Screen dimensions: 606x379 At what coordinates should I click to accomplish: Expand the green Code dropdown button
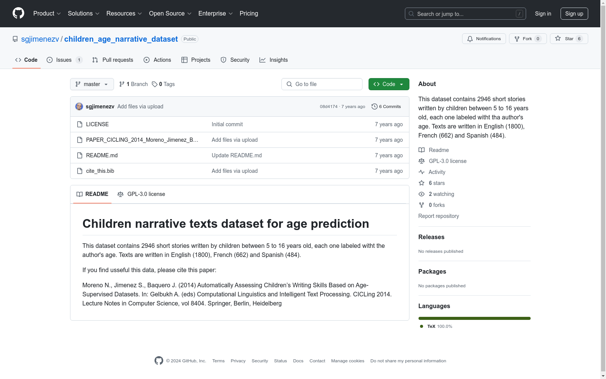click(x=389, y=84)
